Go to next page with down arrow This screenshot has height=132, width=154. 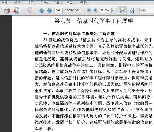click(x=50, y=11)
